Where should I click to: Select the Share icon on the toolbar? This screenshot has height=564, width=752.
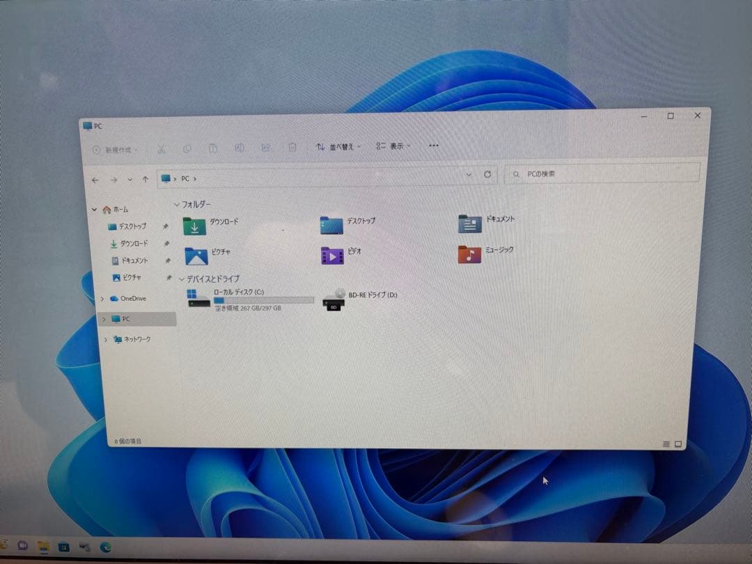266,148
